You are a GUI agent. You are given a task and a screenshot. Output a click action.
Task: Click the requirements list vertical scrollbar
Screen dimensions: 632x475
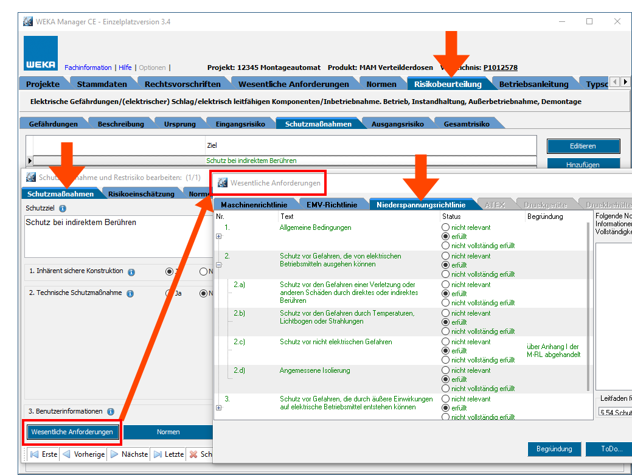pos(588,304)
